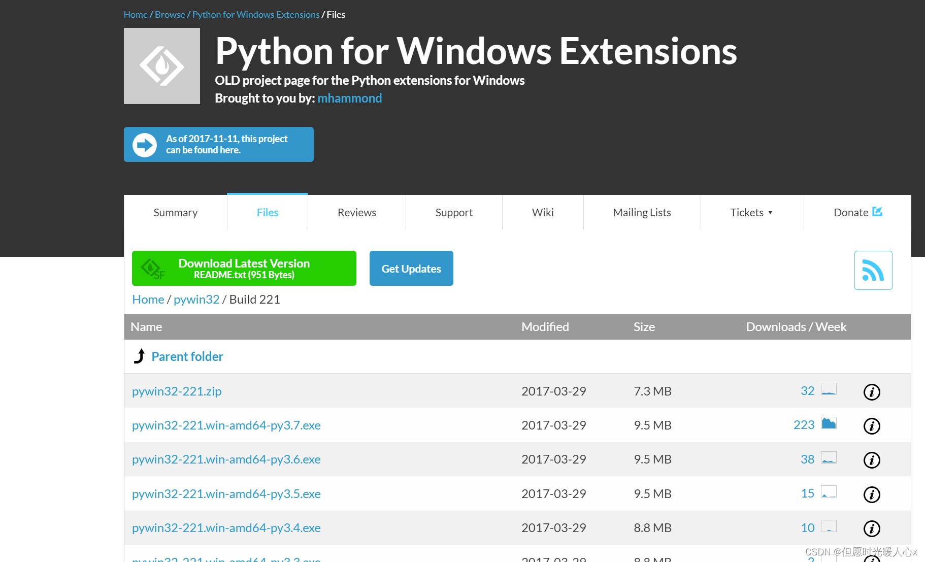This screenshot has height=562, width=925.
Task: Sort by the Name column header
Action: (x=146, y=326)
